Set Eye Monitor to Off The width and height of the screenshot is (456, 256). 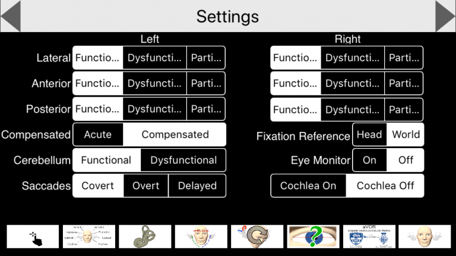click(x=406, y=160)
